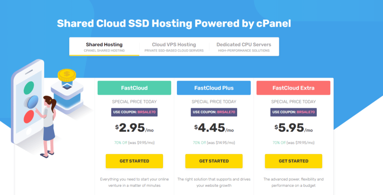This screenshot has width=383, height=195.
Task: Click Special Price Today in FastCloud Plus card
Action: [214, 102]
